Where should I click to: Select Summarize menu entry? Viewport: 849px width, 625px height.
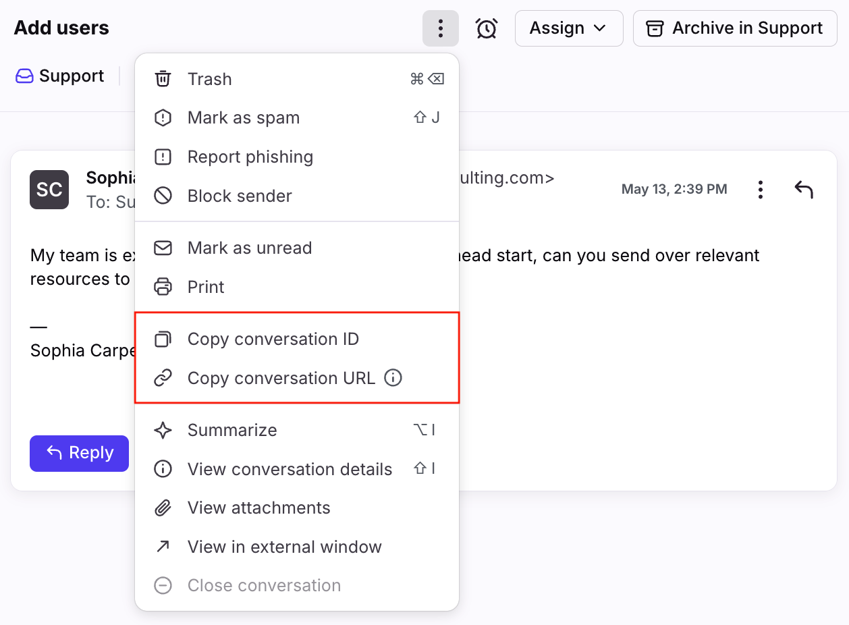tap(297, 430)
